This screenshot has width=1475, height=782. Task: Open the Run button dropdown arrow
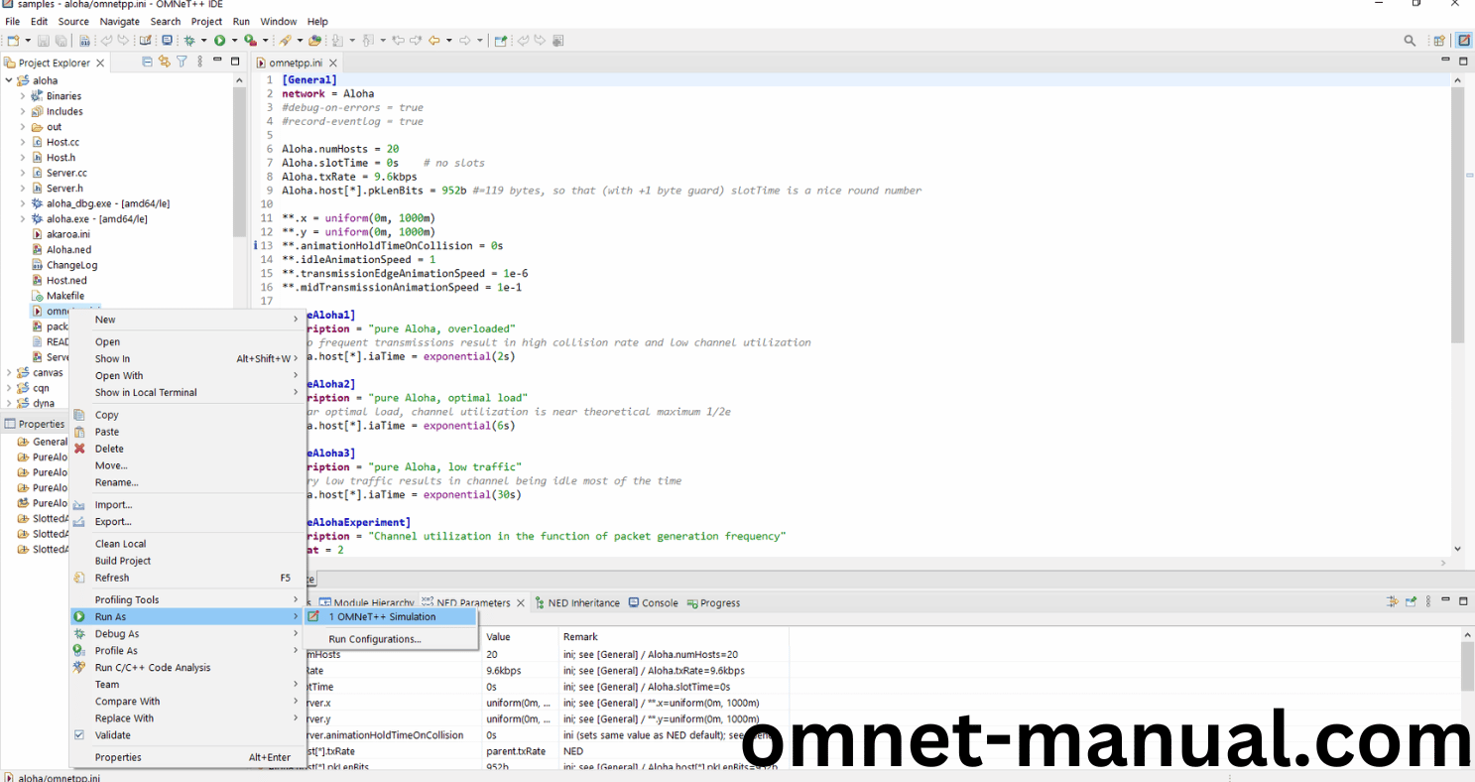pos(234,40)
